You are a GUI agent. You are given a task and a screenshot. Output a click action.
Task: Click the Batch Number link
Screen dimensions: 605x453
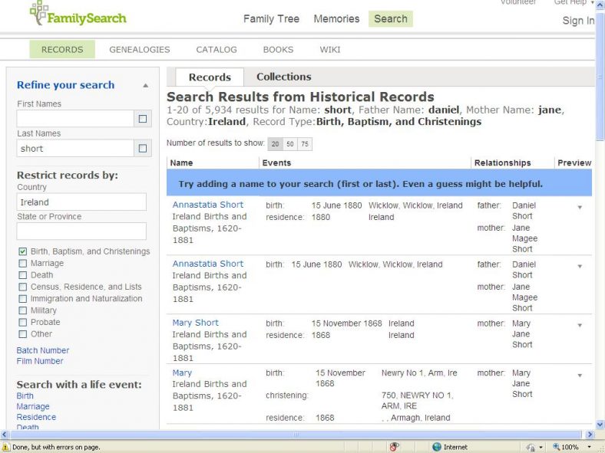(x=43, y=350)
